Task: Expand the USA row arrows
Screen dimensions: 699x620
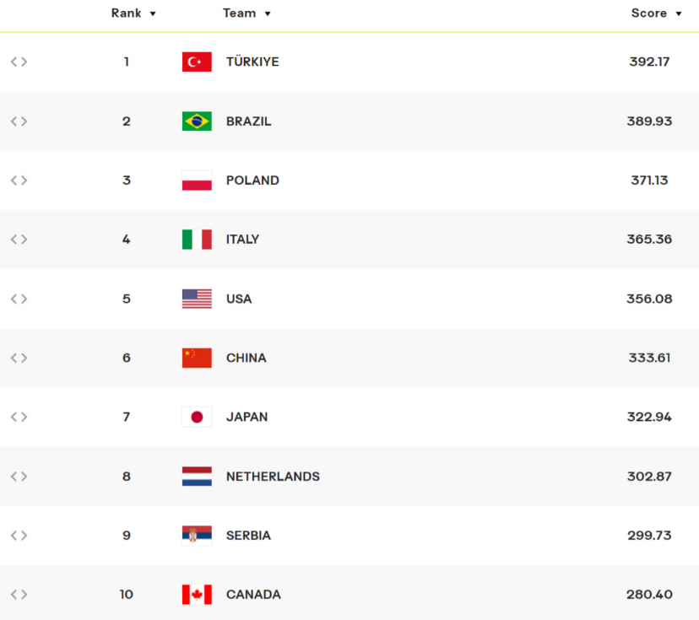Action: point(19,299)
